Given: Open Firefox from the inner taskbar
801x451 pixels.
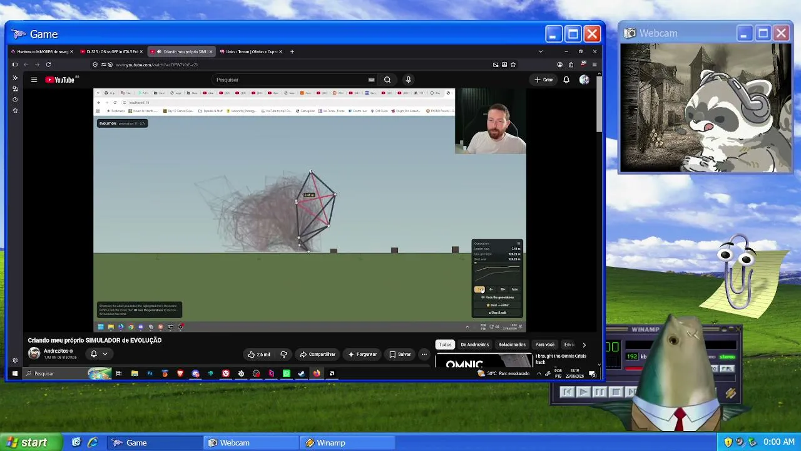Looking at the screenshot, I should tap(317, 373).
